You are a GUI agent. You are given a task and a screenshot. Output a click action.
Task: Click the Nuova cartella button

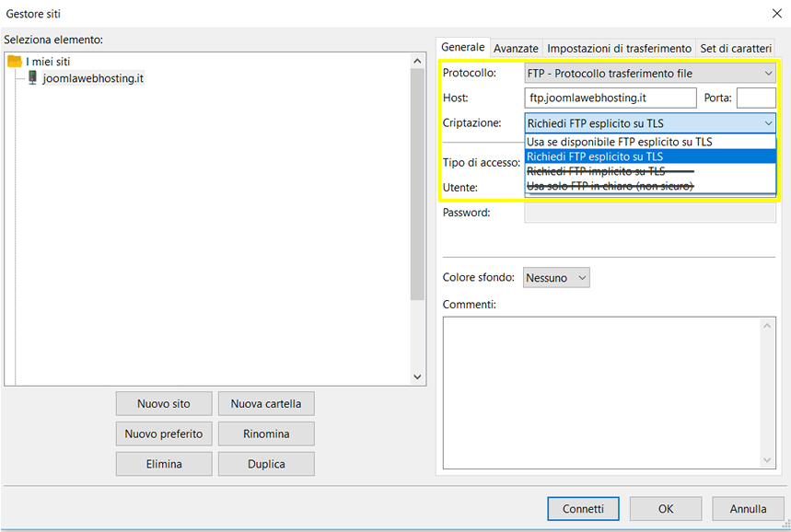266,403
